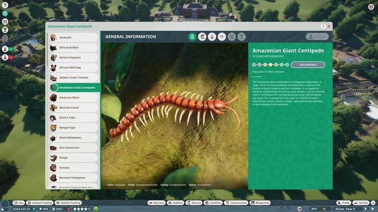Open the Terrain tool

361,203
